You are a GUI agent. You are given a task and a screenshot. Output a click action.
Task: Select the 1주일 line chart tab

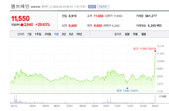[38, 34]
